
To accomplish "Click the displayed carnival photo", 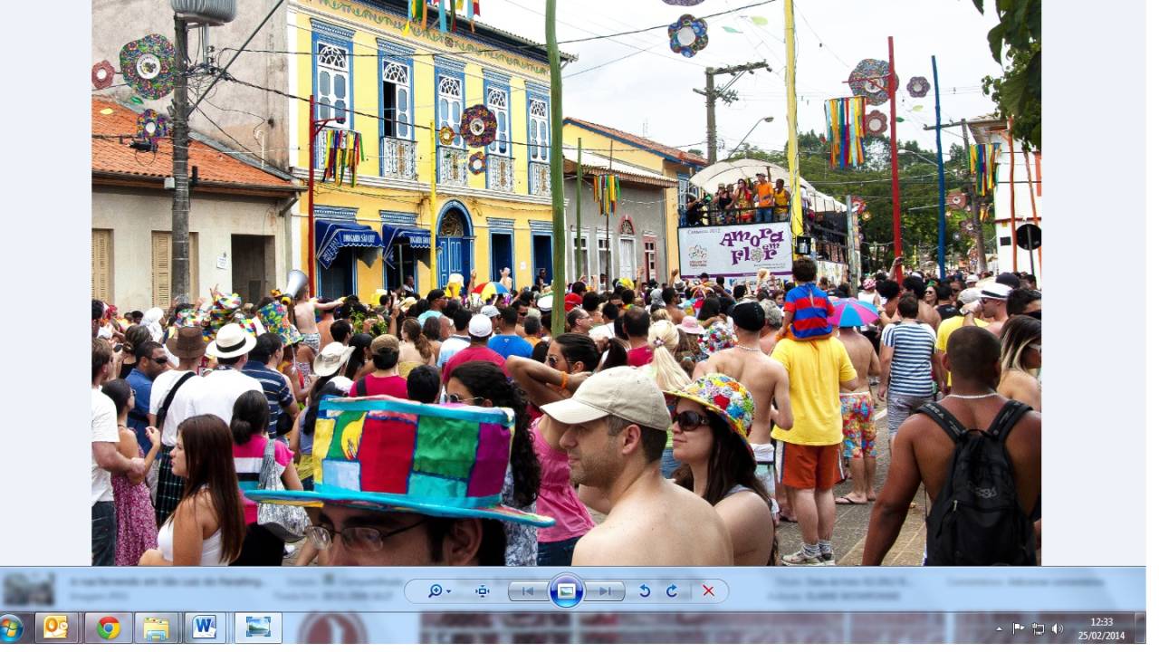I will tap(566, 283).
